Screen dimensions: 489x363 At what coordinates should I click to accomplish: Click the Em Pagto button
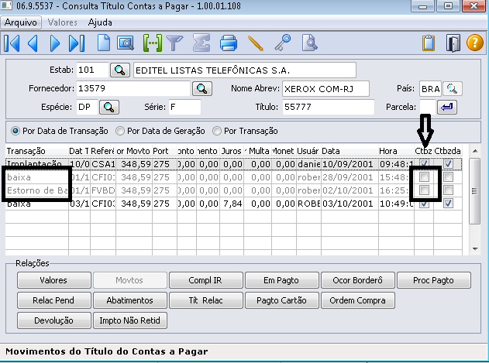click(282, 280)
